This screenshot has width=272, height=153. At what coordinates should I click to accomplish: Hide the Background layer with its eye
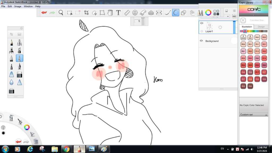(201, 41)
